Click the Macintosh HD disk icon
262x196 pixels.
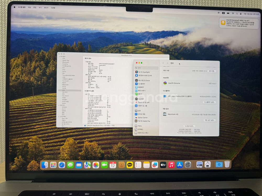click(x=165, y=114)
